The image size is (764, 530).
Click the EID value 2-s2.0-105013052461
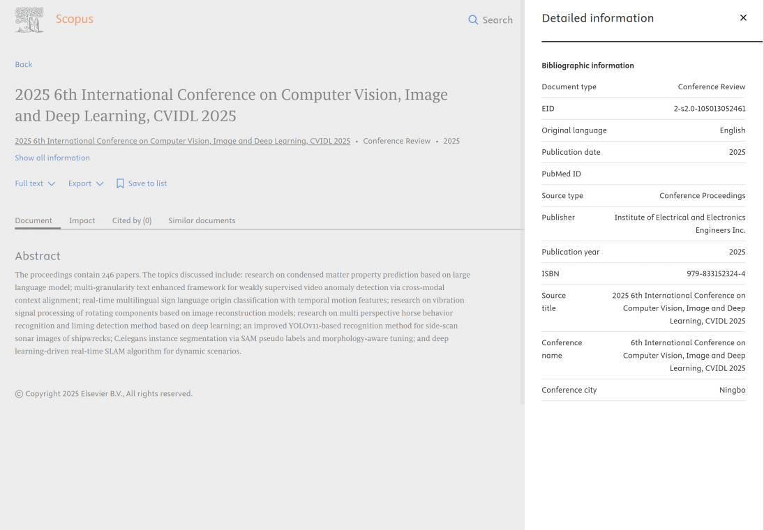point(709,109)
